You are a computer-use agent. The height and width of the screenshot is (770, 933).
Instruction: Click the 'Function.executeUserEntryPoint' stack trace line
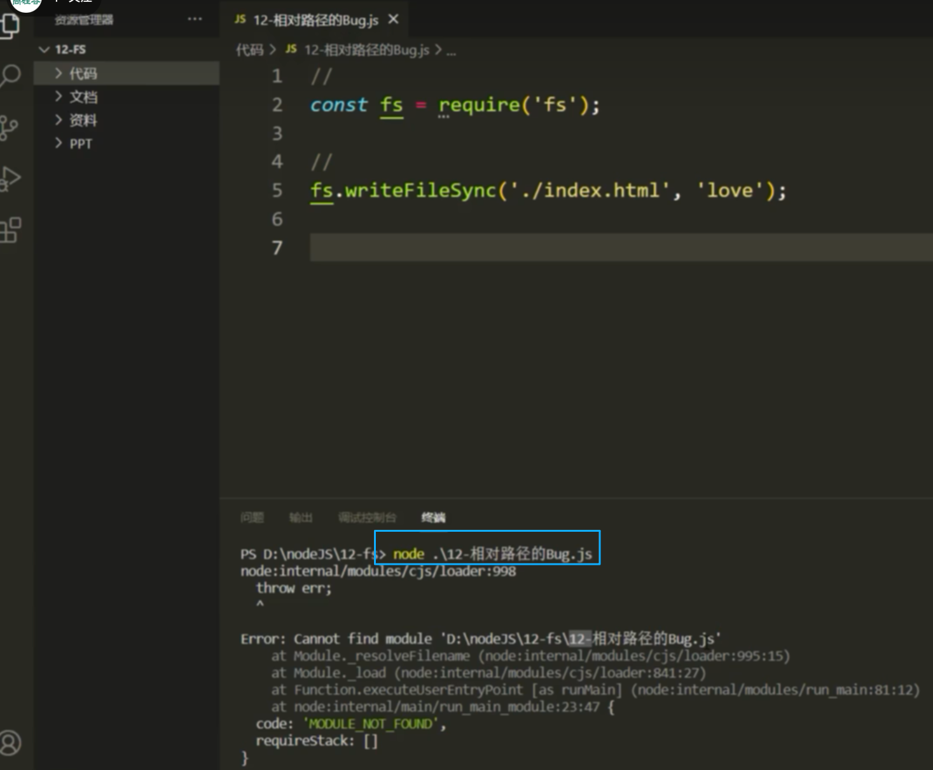(595, 690)
